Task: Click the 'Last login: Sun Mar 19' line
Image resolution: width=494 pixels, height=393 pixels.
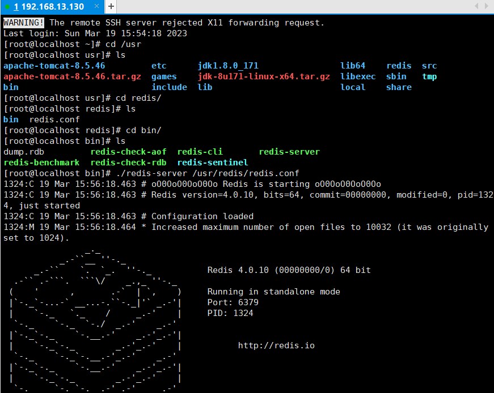Action: click(95, 33)
